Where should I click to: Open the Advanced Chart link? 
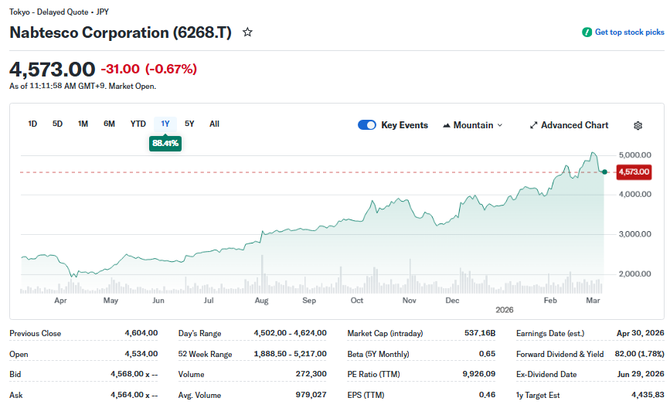point(570,125)
